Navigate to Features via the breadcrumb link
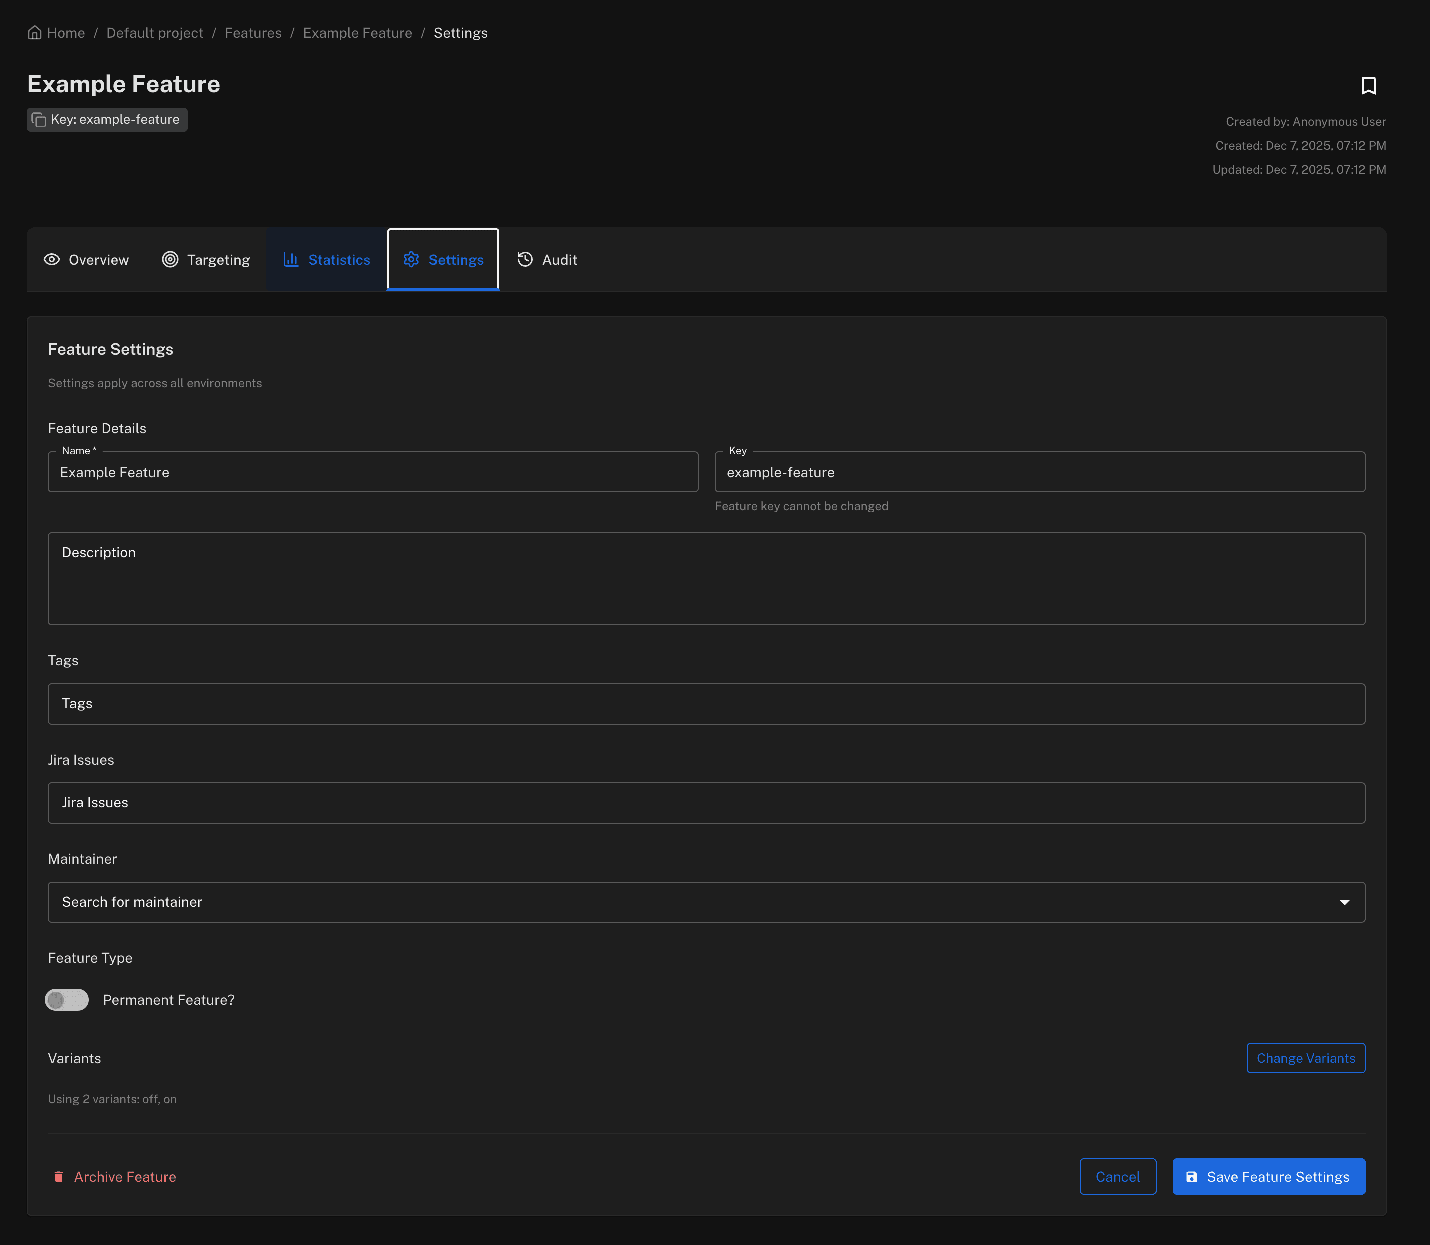 click(253, 32)
